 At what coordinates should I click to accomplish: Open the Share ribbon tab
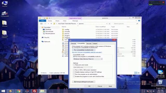click(x=57, y=21)
